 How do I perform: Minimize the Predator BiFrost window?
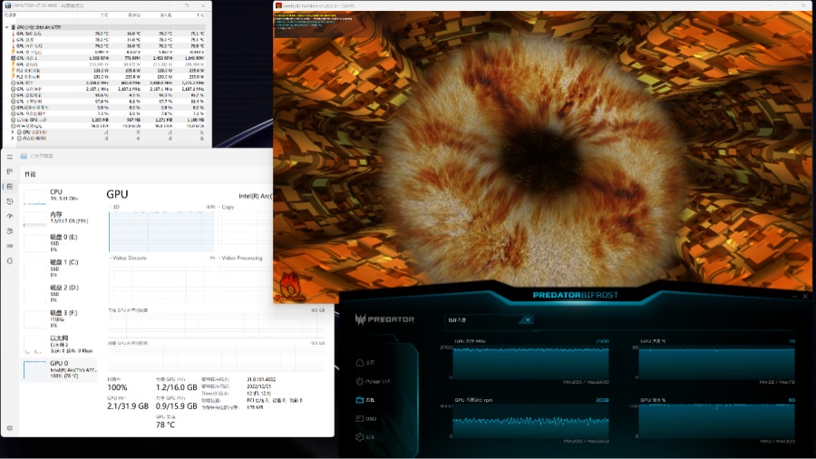794,296
